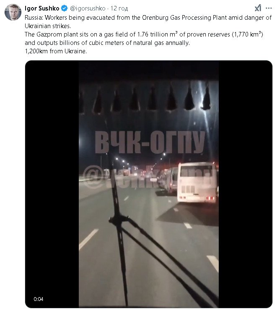Click the blue verified checkmark badge
The height and width of the screenshot is (311, 277).
(64, 8)
